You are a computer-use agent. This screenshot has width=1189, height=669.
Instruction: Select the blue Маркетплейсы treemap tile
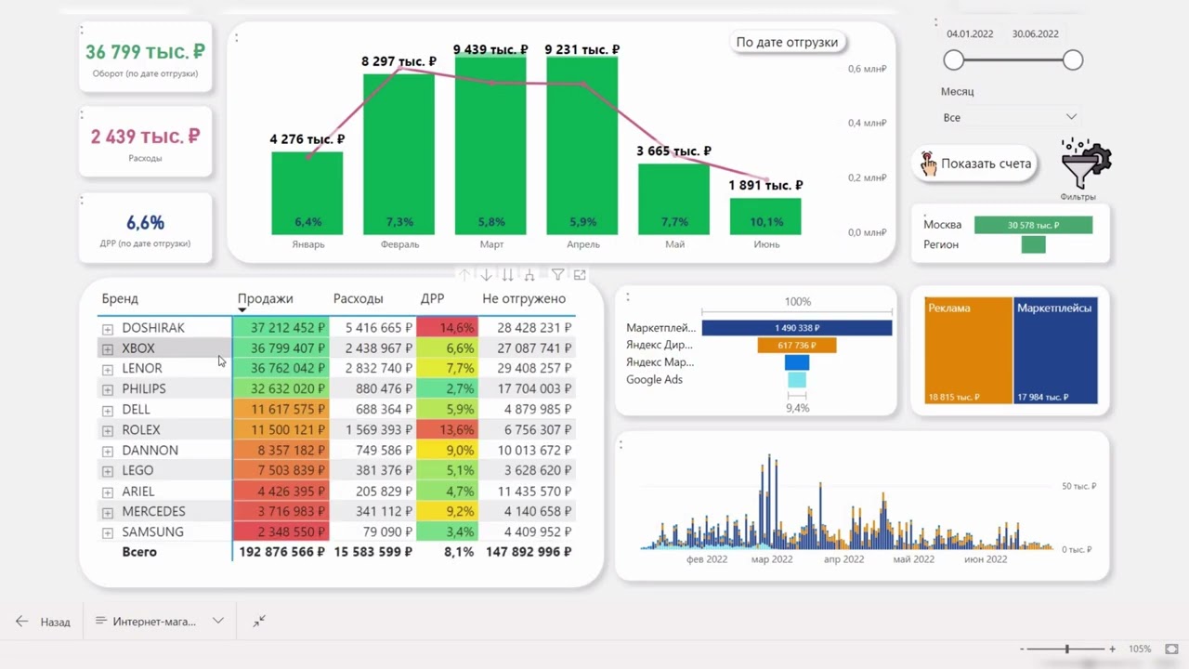(x=1055, y=350)
